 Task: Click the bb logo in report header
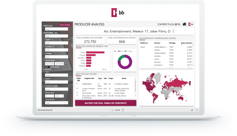[x=191, y=24]
